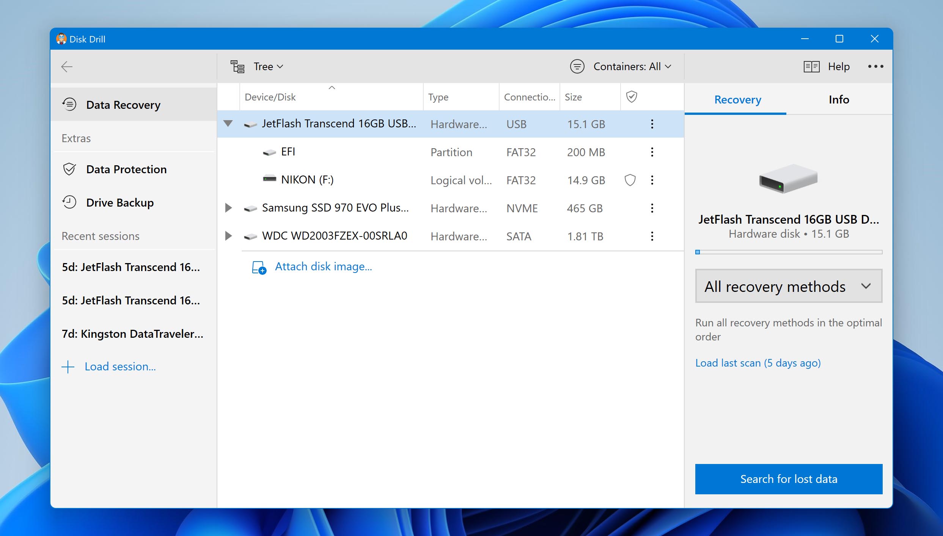Image resolution: width=943 pixels, height=536 pixels.
Task: Click the back navigation arrow icon
Action: tap(67, 66)
